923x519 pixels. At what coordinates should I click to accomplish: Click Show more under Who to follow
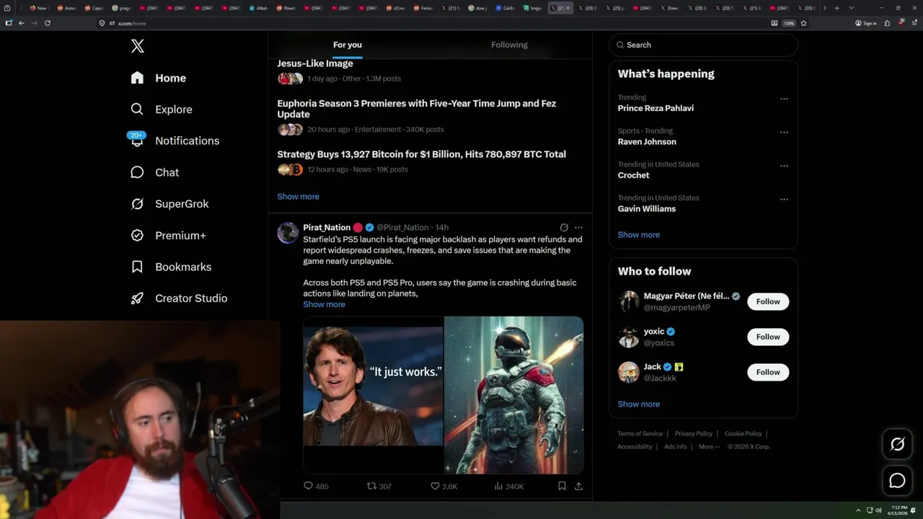tap(639, 404)
